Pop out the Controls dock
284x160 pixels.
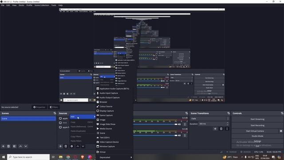[x=282, y=113]
